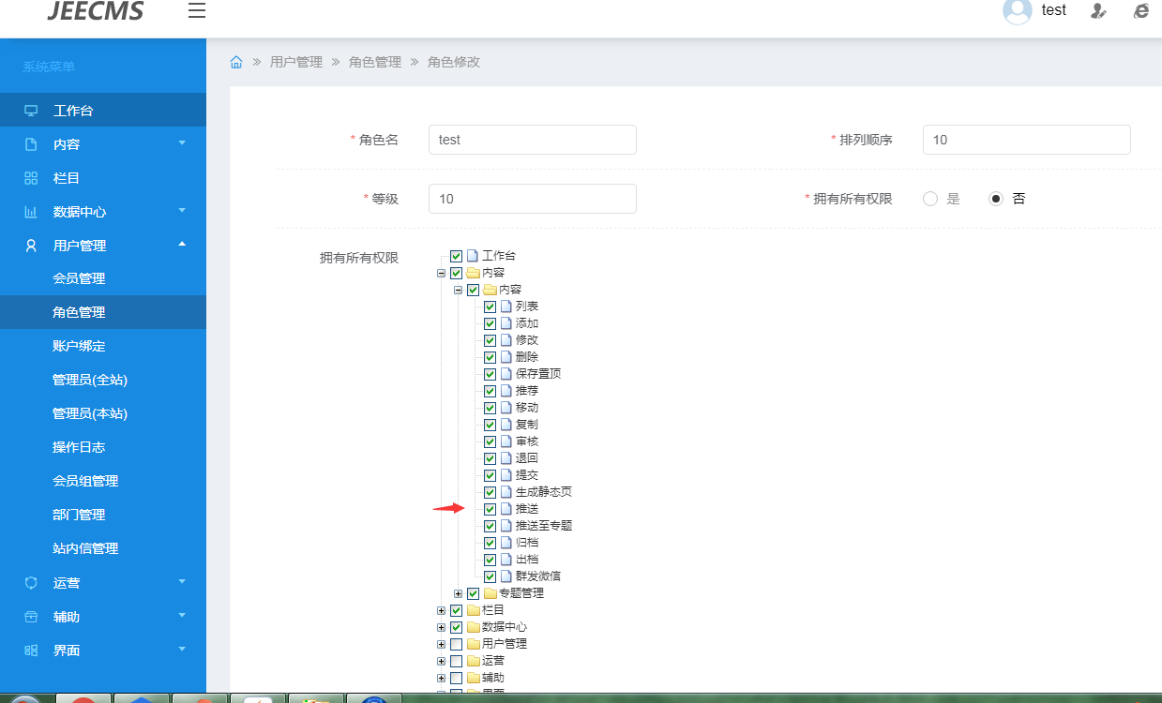1162x703 pixels.
Task: Click the test user avatar
Action: click(x=1018, y=10)
